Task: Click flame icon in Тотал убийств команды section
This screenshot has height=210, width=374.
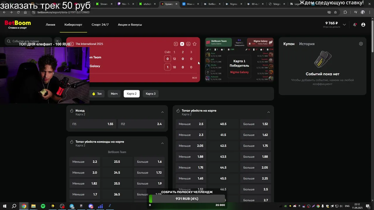Action: (x=72, y=142)
